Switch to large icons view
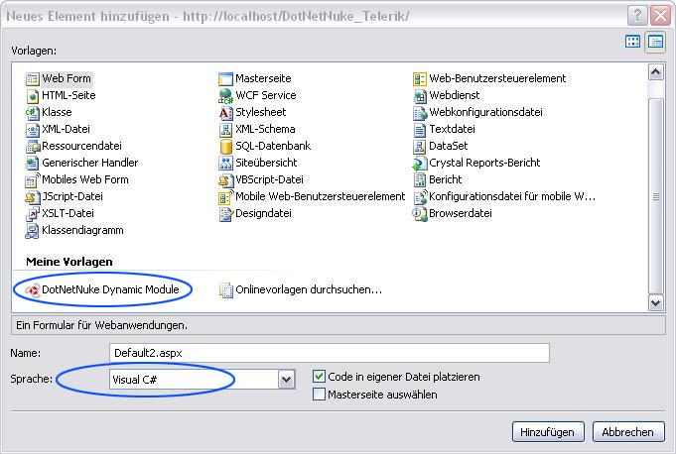Viewport: 676px width, 454px height. (633, 42)
